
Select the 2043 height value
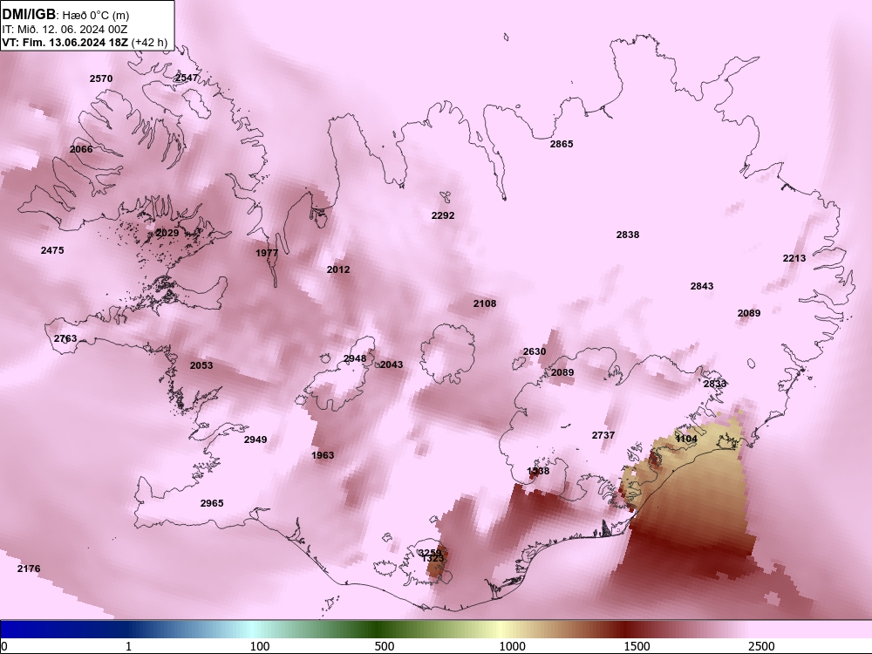[391, 364]
